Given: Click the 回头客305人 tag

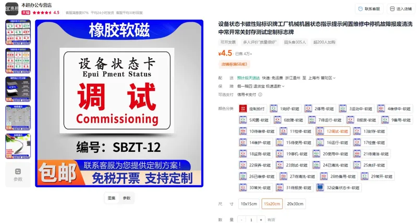Looking at the screenshot, I should point(295,42).
